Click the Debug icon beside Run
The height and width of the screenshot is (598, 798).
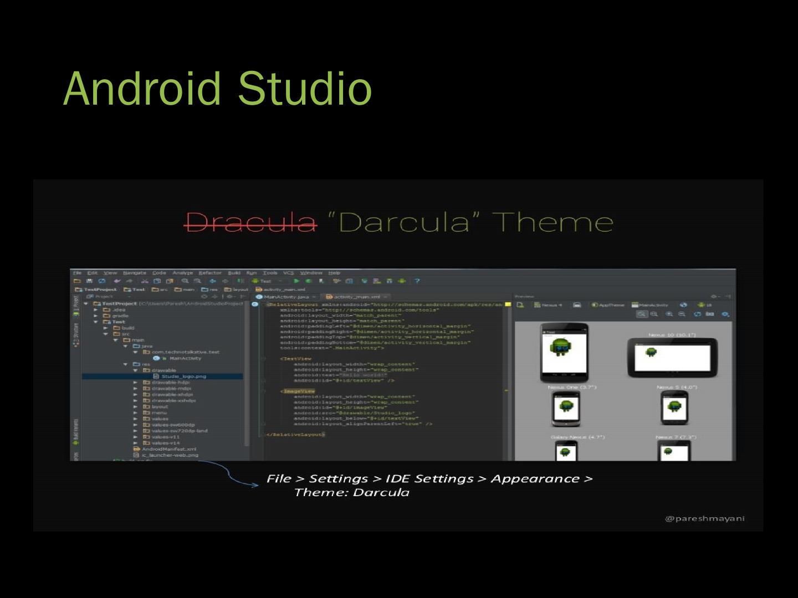(x=309, y=281)
